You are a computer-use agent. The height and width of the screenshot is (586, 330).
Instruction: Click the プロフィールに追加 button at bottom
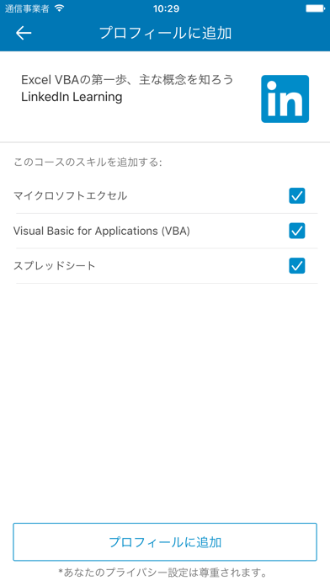[x=165, y=542]
